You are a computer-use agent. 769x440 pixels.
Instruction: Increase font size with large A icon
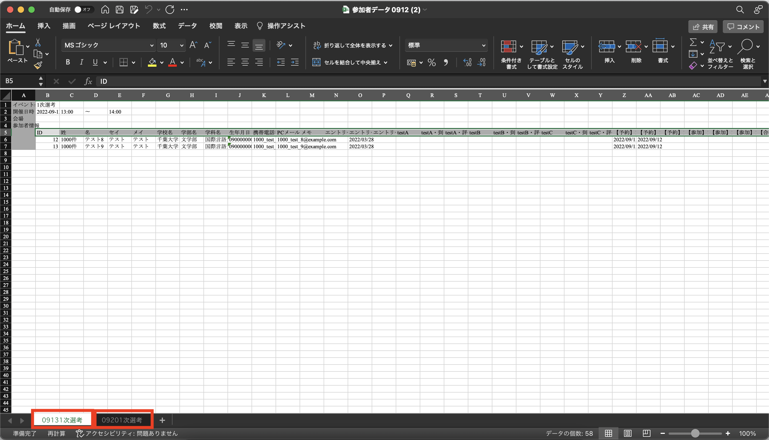tap(193, 45)
